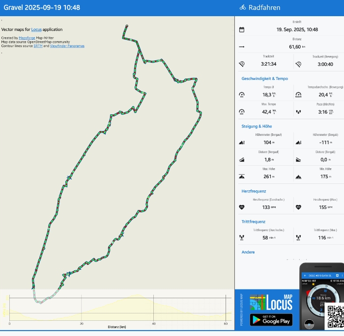Click the calendar icon next to the creation date
The width and height of the screenshot is (344, 336).
click(x=241, y=29)
